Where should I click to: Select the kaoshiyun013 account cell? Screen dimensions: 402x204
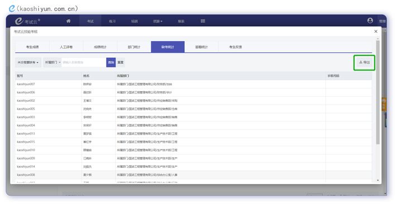point(48,133)
